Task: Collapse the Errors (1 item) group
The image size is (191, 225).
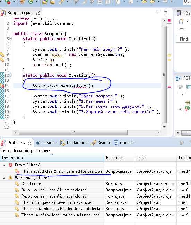Action: click(4, 165)
